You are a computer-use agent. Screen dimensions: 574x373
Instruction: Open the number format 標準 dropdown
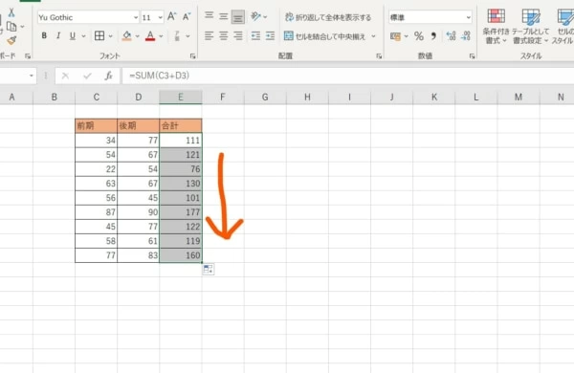coord(468,17)
